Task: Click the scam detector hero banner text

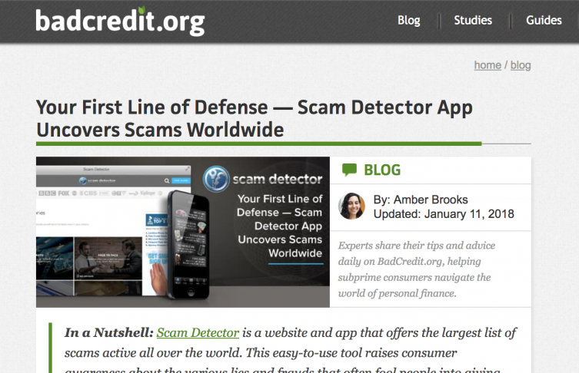Action: point(278,179)
